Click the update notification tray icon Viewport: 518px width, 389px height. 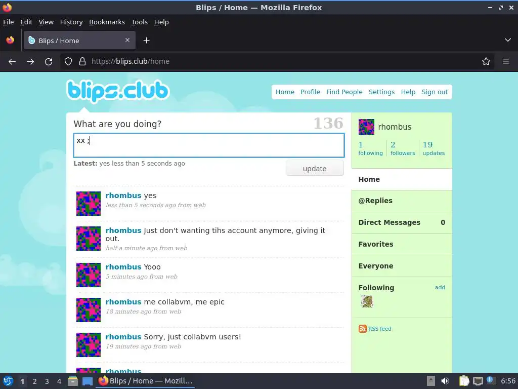point(490,380)
